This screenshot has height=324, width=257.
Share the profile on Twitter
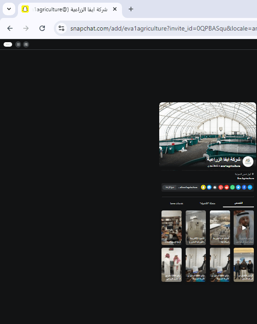pyautogui.click(x=238, y=187)
